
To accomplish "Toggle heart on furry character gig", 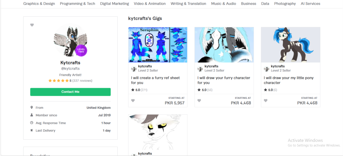I will click(x=199, y=101).
